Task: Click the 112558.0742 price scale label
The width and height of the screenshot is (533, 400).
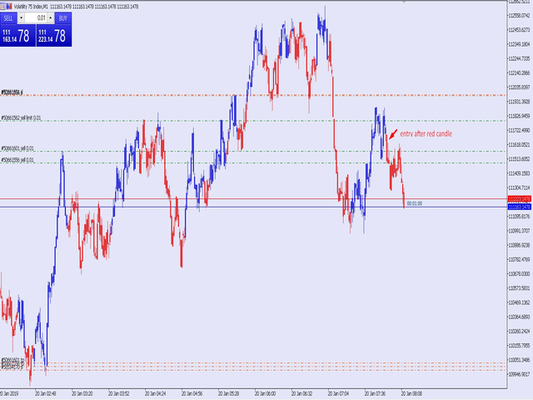Action: point(519,16)
